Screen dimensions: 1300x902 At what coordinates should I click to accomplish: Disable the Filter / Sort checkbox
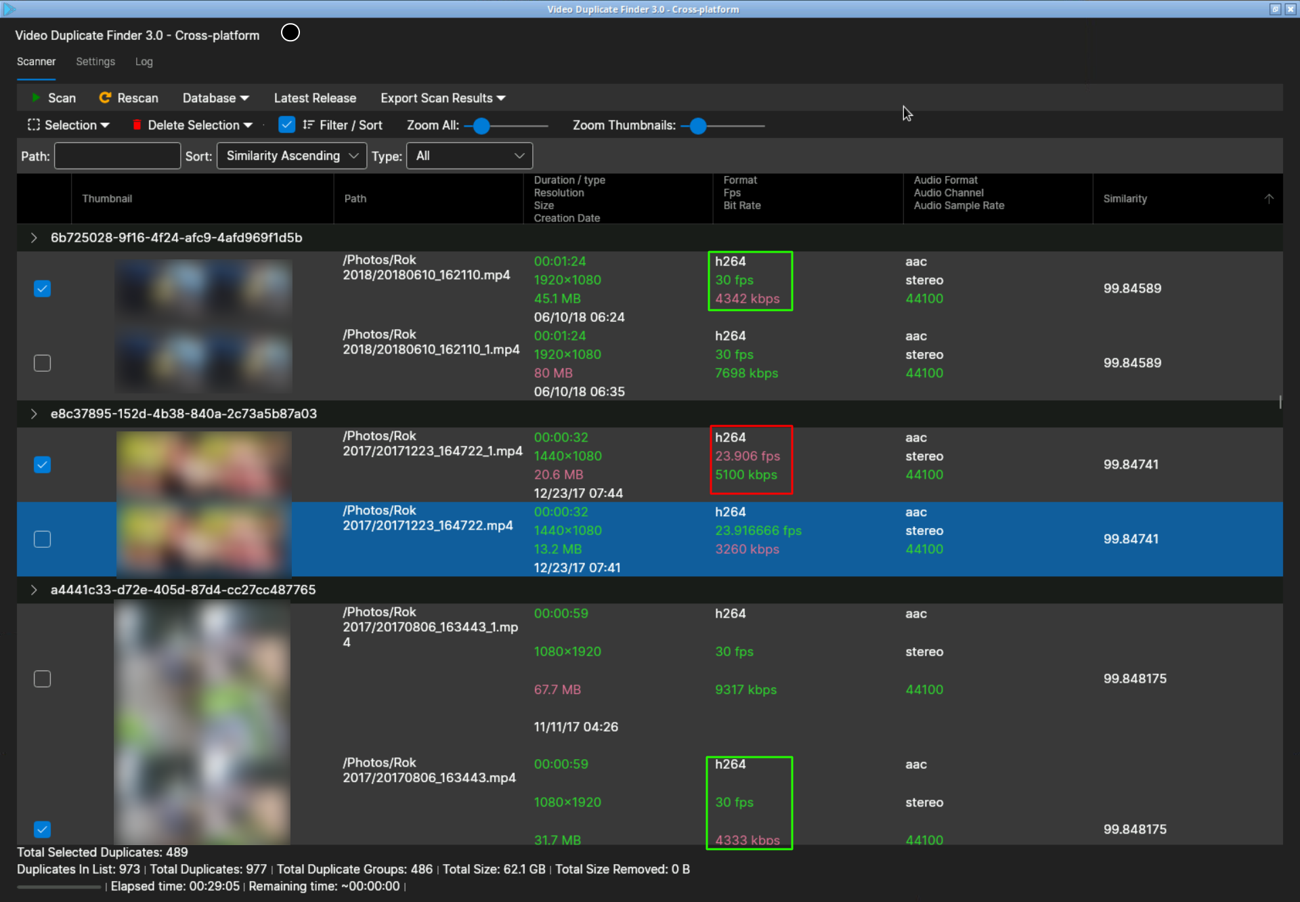click(286, 125)
